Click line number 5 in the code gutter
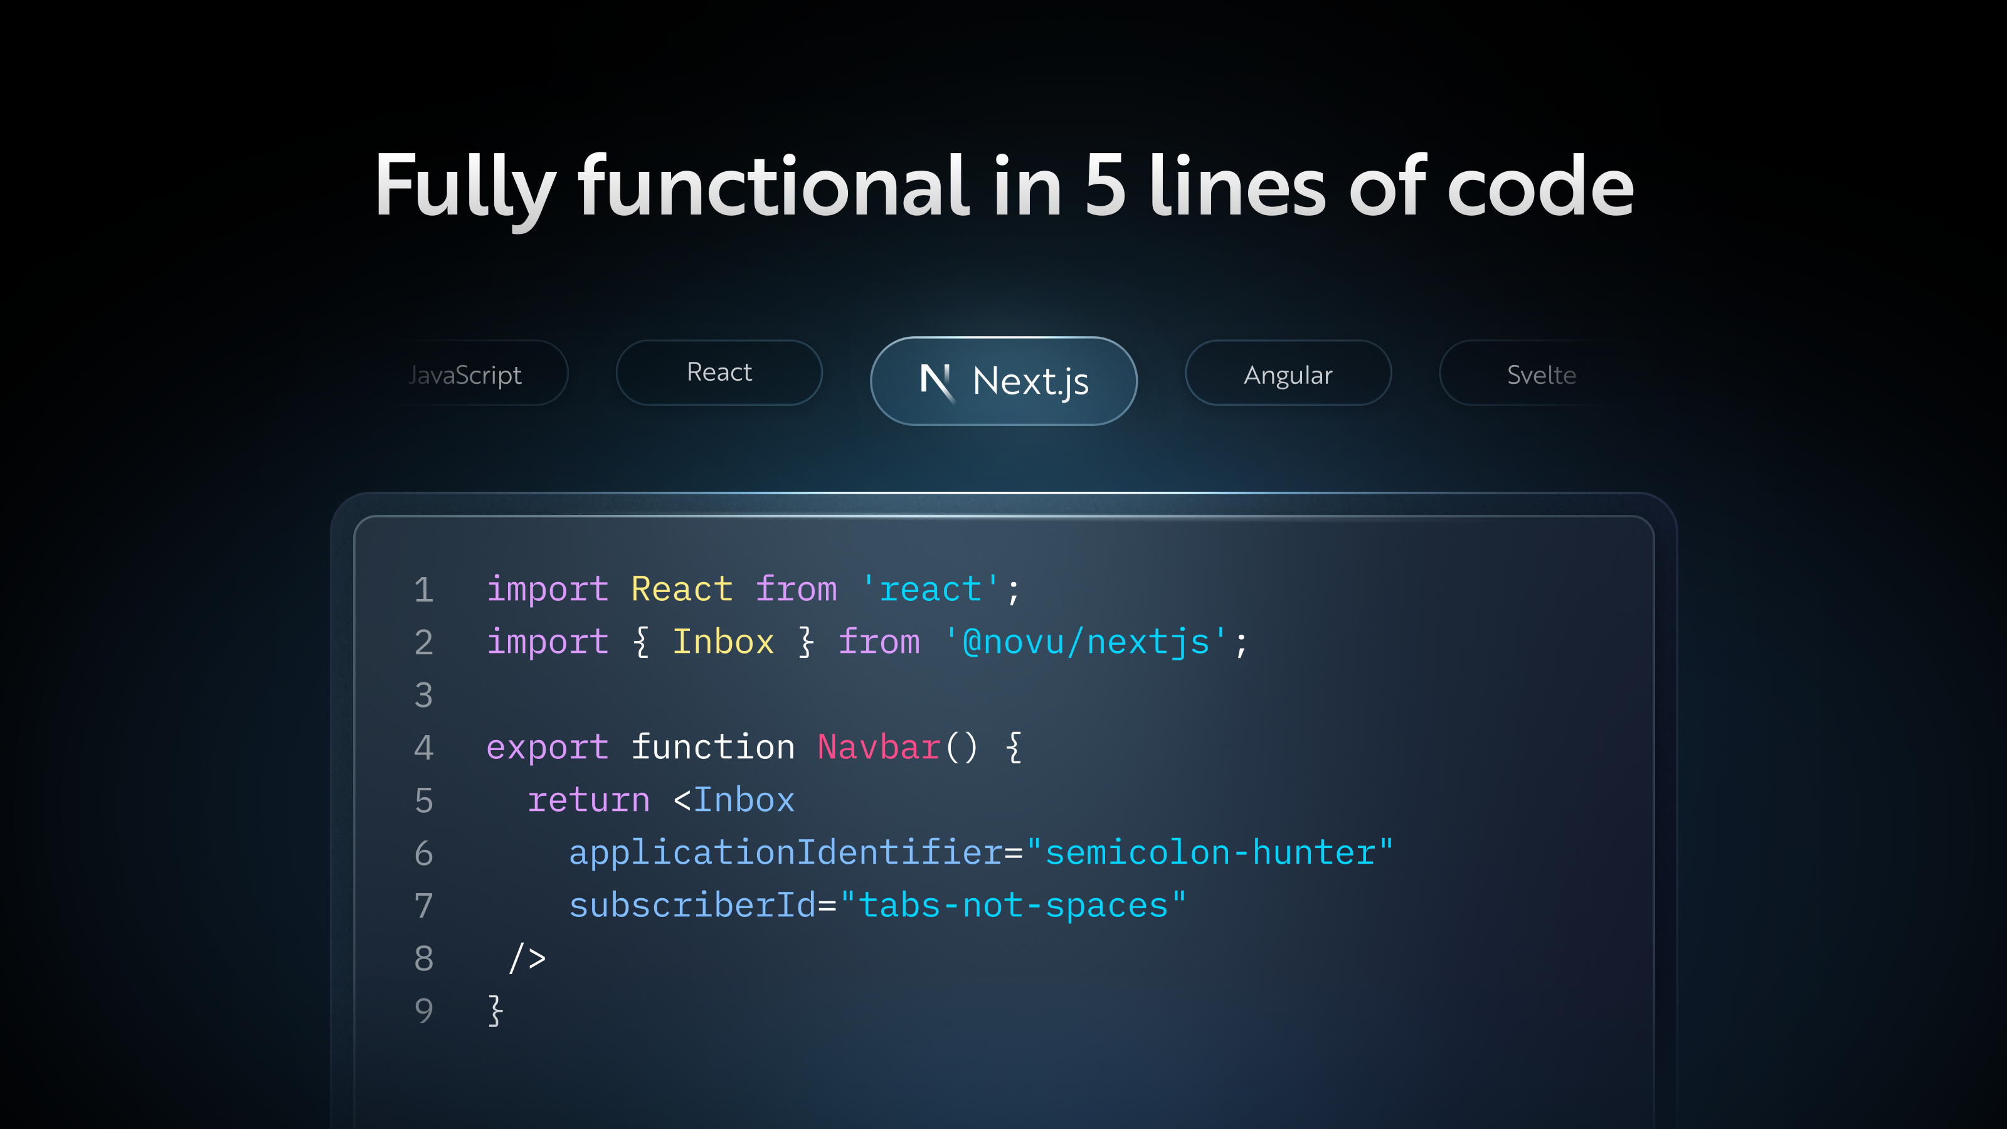Viewport: 2007px width, 1129px height. [x=423, y=800]
